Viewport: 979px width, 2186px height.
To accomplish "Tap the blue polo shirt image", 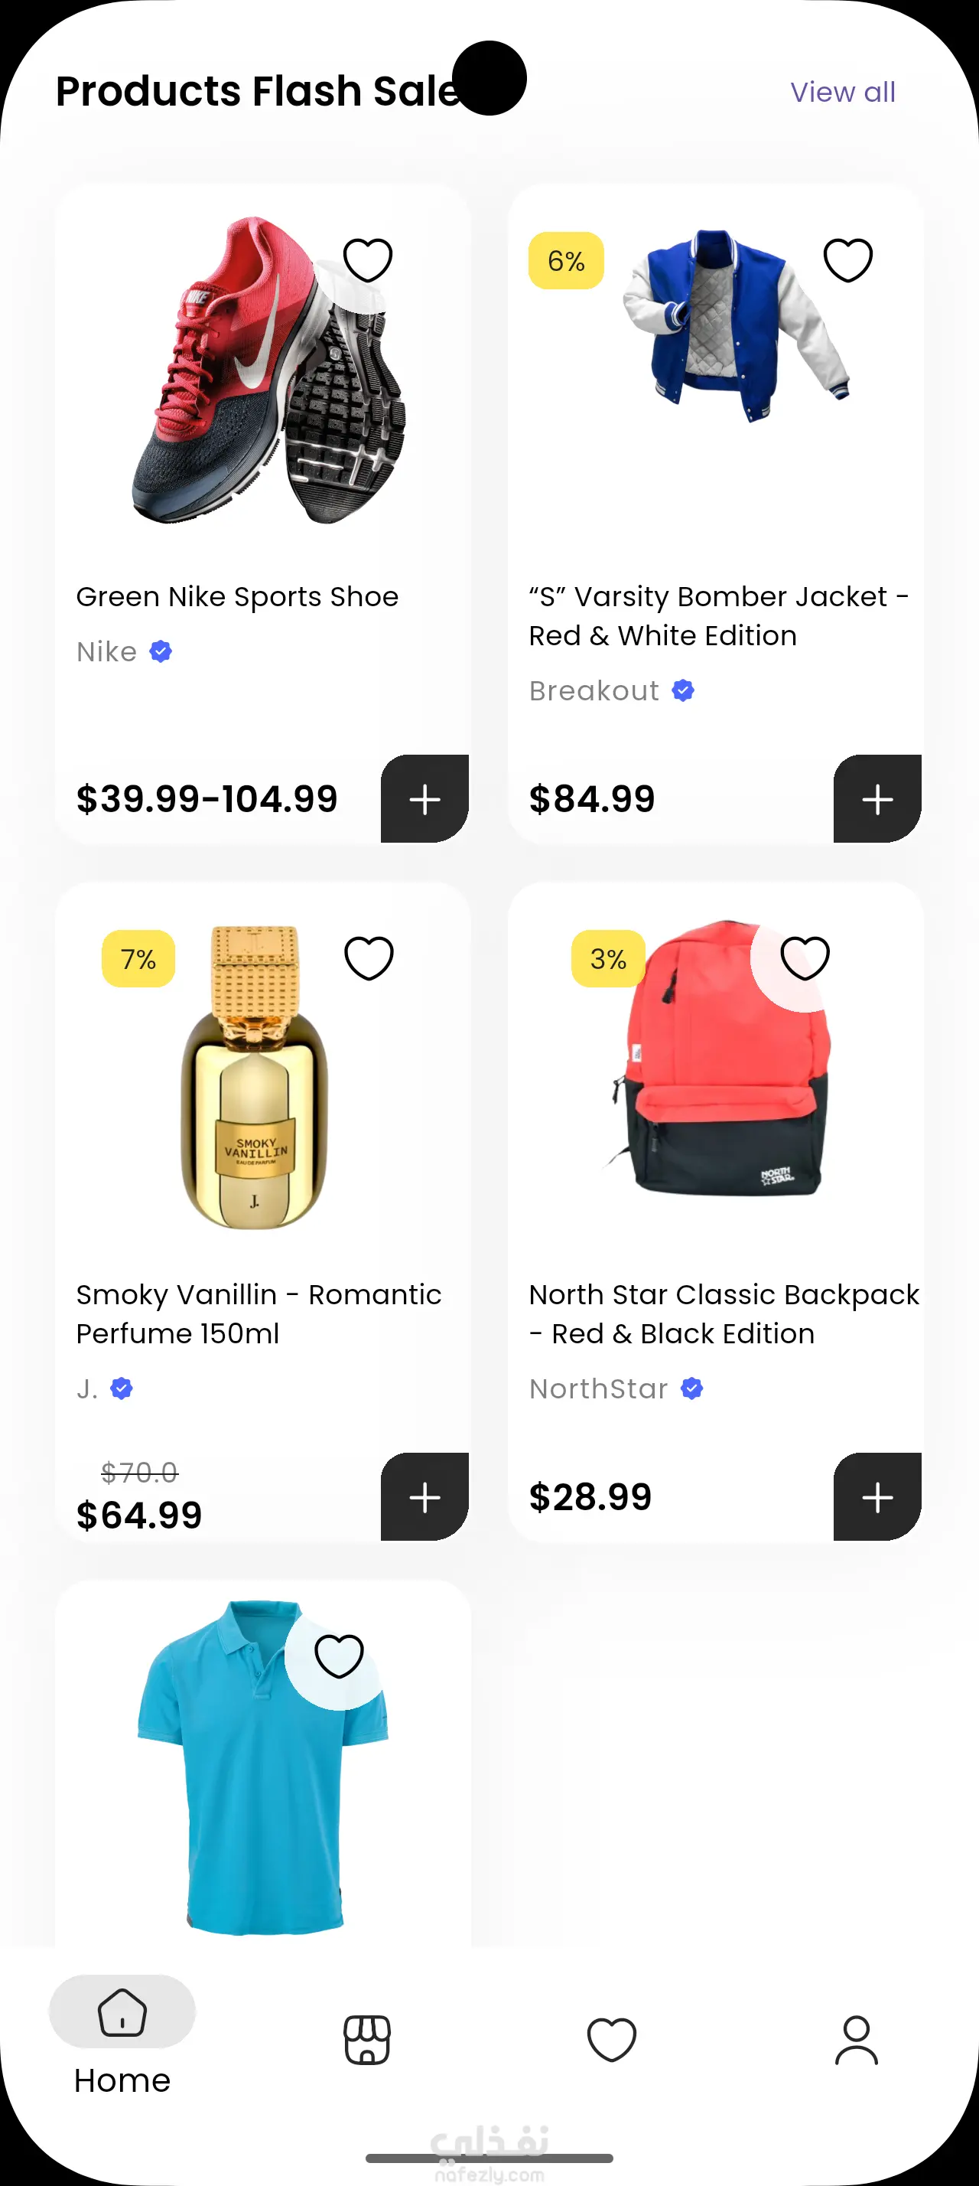I will pos(254,1773).
